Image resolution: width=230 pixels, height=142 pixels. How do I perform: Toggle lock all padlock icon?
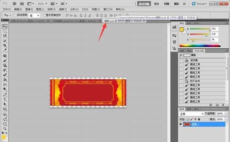point(199,119)
